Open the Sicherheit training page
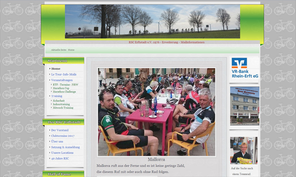This screenshot has width=296, height=177. click(x=59, y=101)
